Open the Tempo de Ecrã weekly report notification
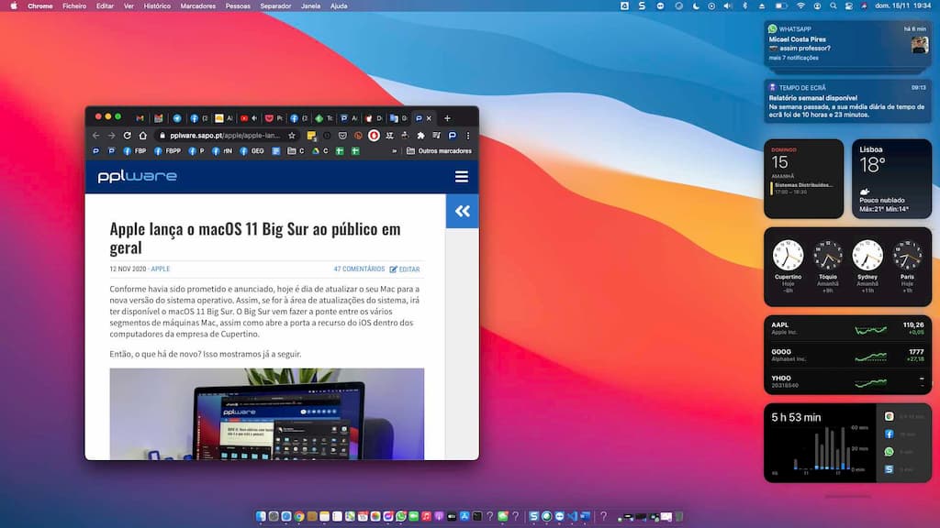The width and height of the screenshot is (940, 528). tap(847, 101)
